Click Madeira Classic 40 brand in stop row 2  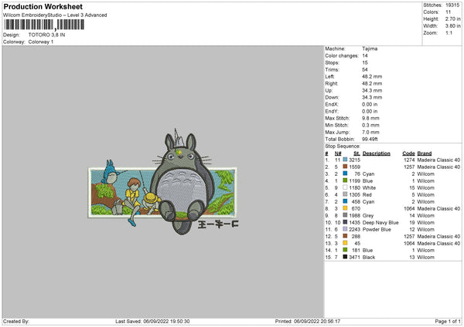[438, 167]
